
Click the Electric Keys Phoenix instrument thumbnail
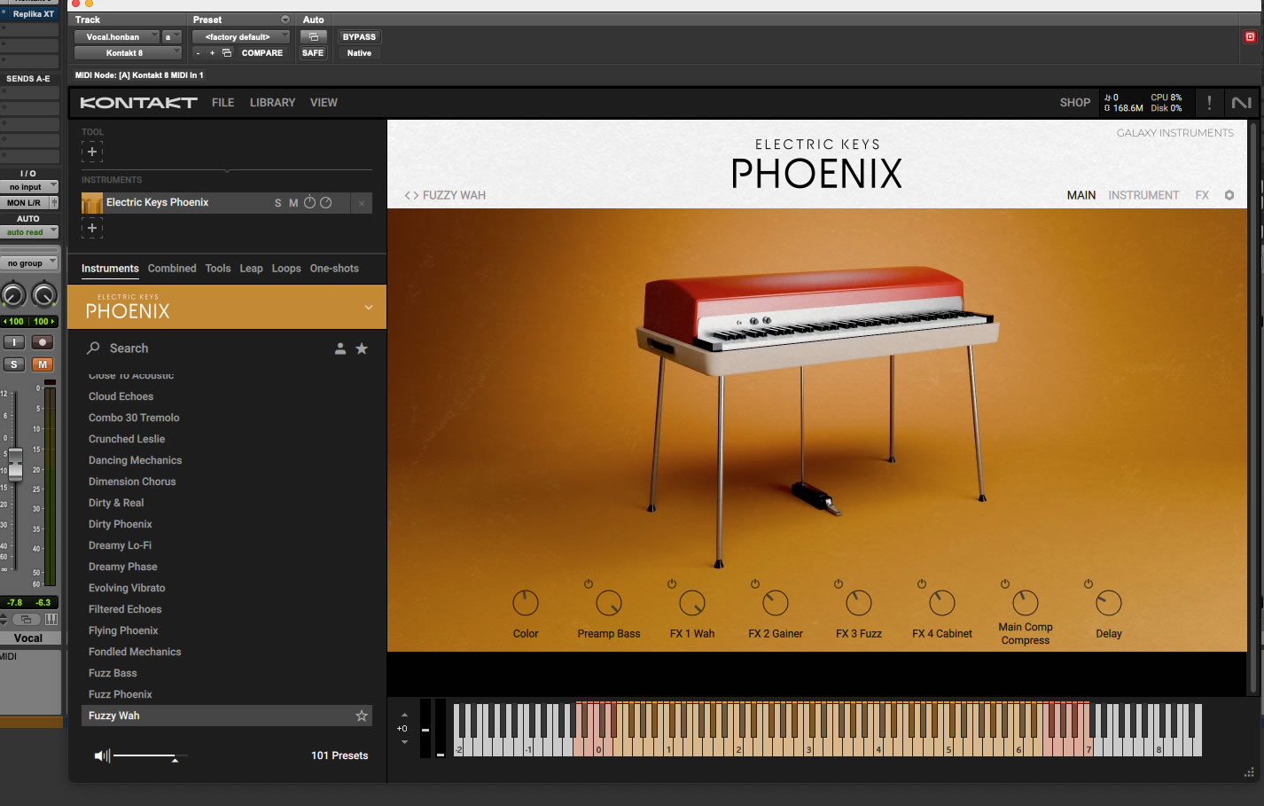pos(92,203)
